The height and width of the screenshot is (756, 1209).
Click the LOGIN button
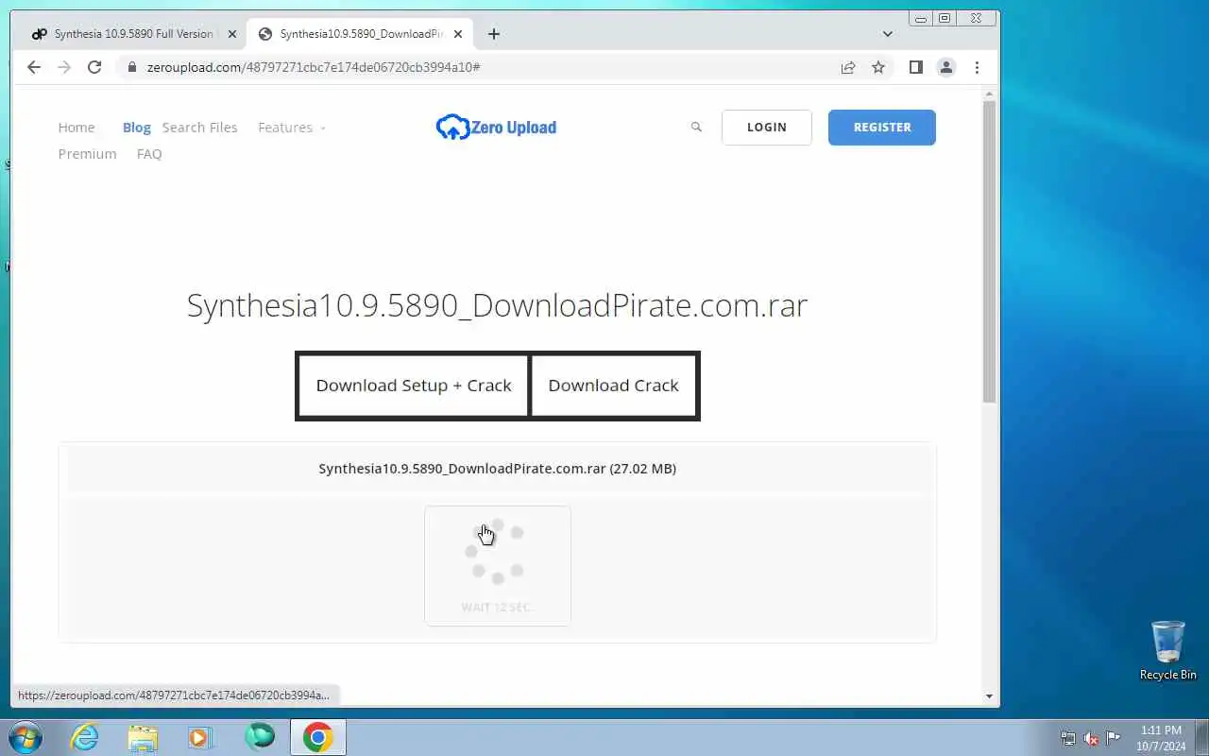(x=767, y=128)
